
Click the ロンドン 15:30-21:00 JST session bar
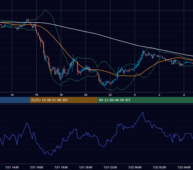(x=64, y=100)
